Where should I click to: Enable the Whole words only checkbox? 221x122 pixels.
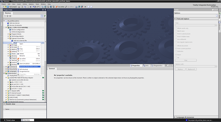(x=176, y=28)
